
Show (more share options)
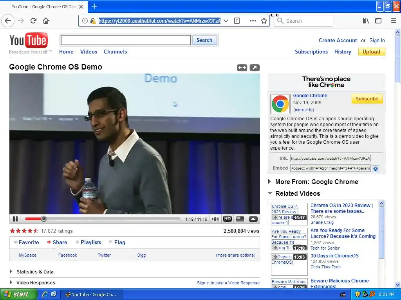[x=235, y=255]
